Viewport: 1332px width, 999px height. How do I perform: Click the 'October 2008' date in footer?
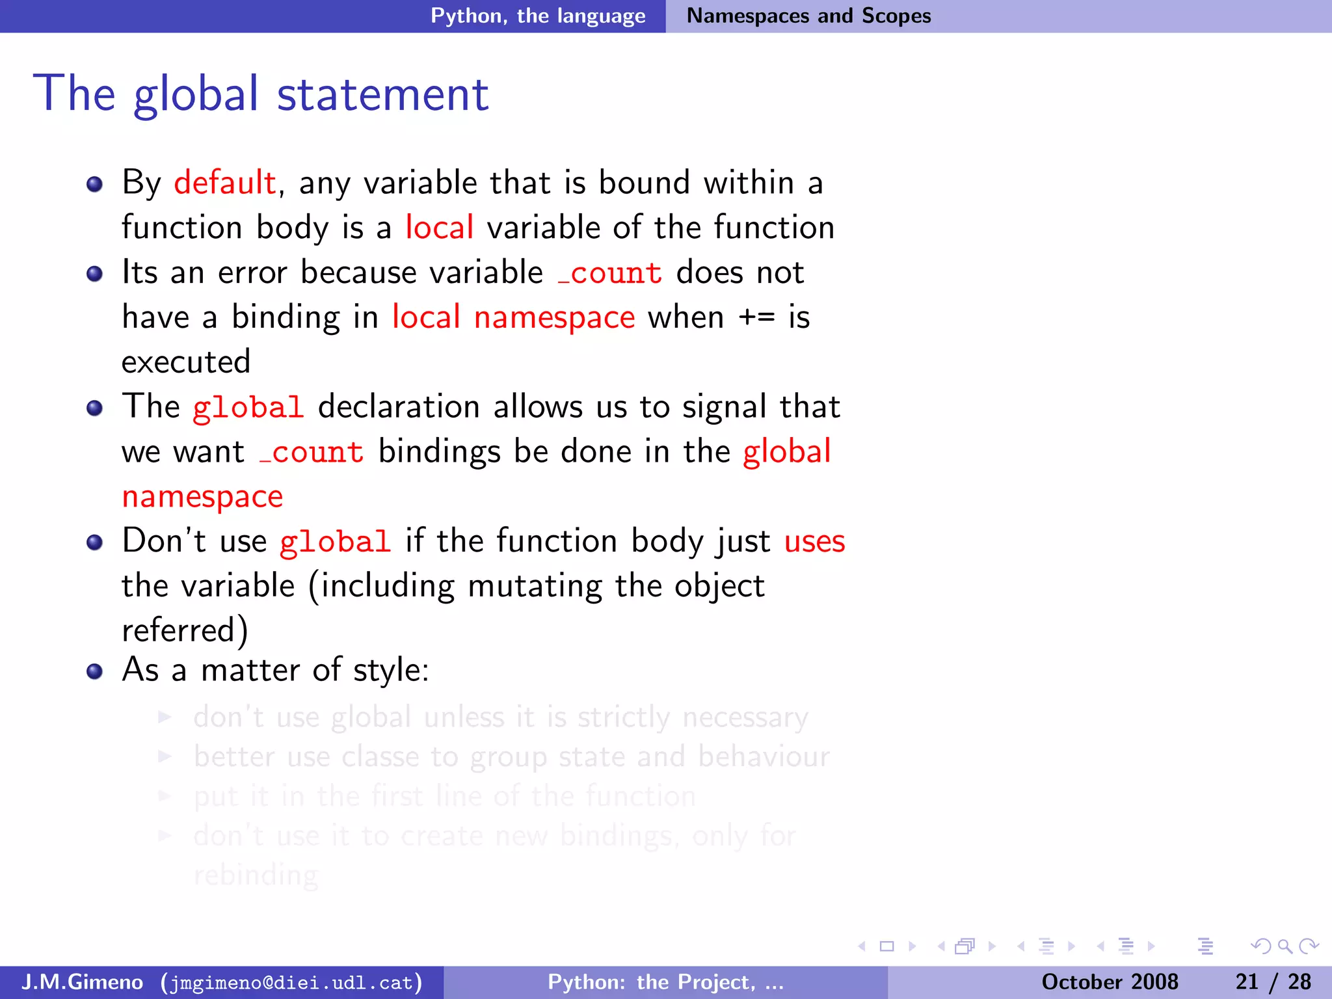click(1110, 982)
